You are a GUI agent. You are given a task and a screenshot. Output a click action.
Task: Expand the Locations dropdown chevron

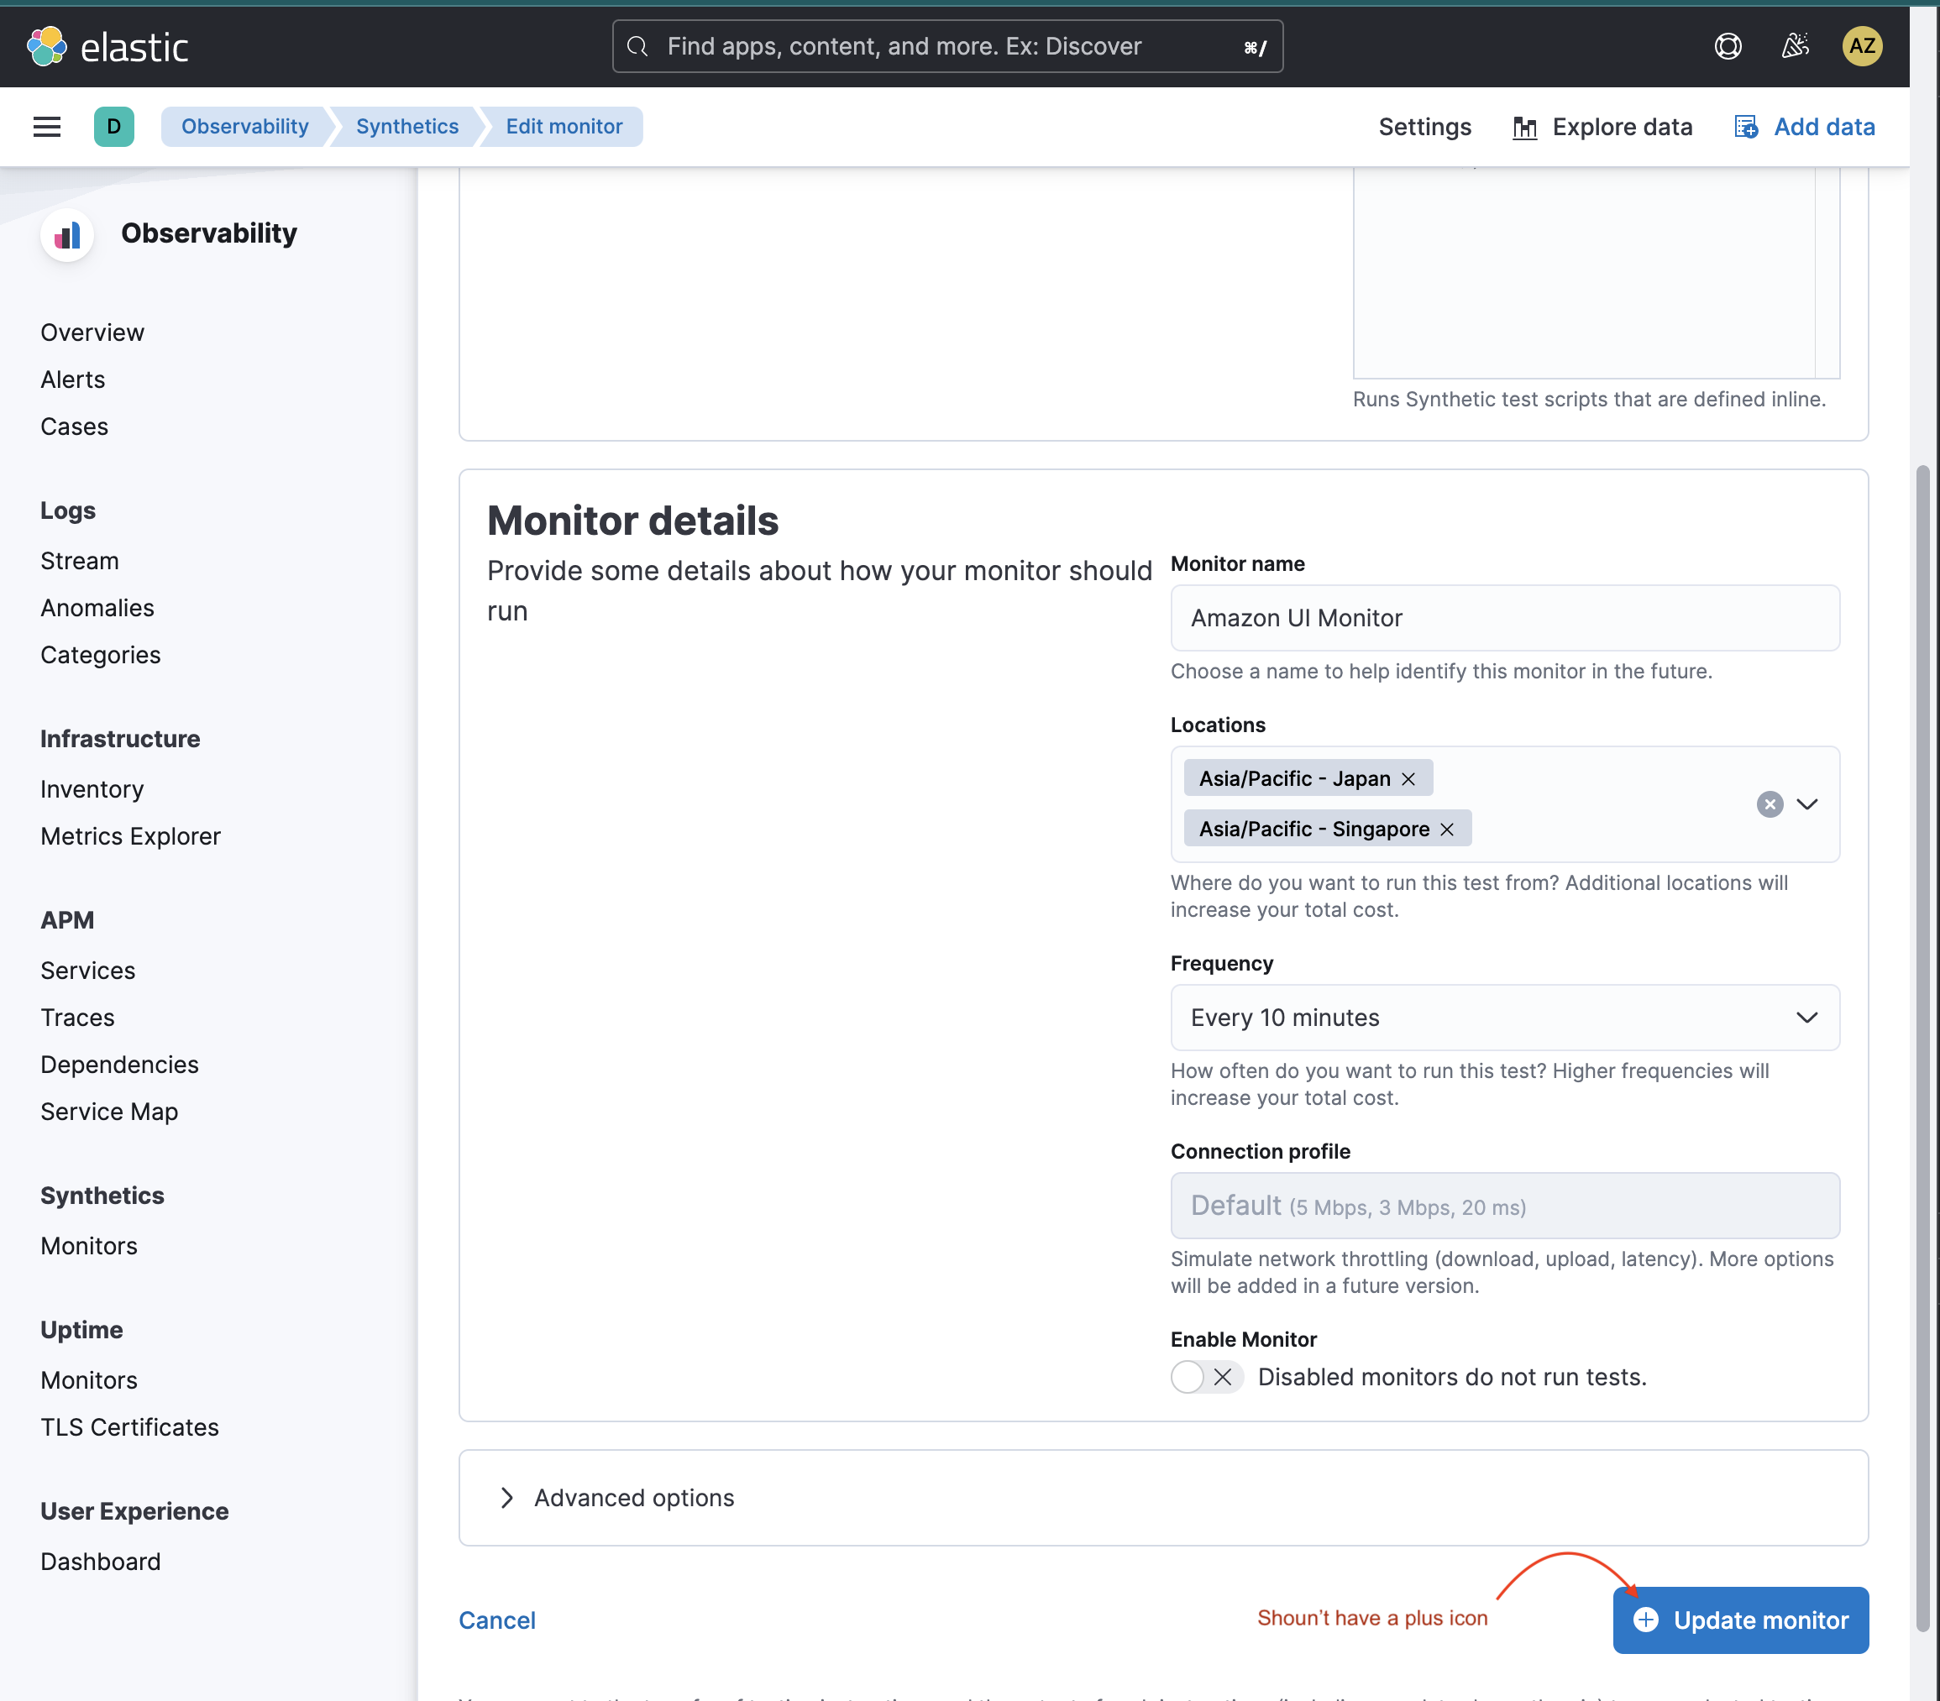tap(1808, 803)
